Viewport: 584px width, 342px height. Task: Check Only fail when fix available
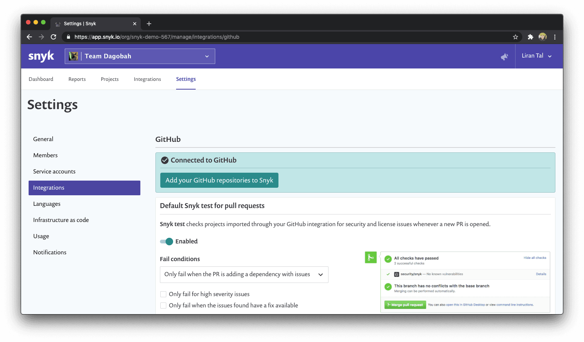tap(163, 306)
